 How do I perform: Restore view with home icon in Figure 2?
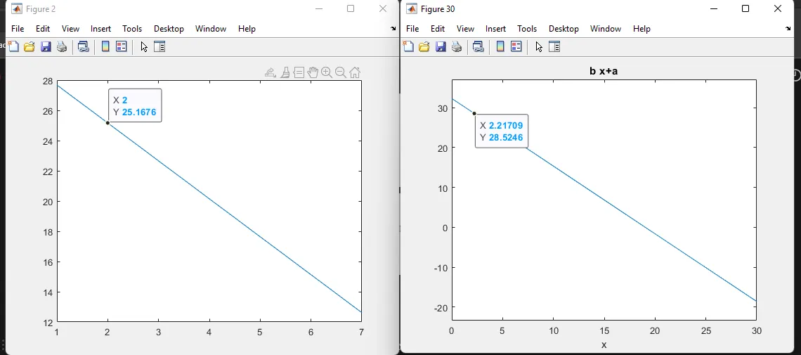[355, 72]
